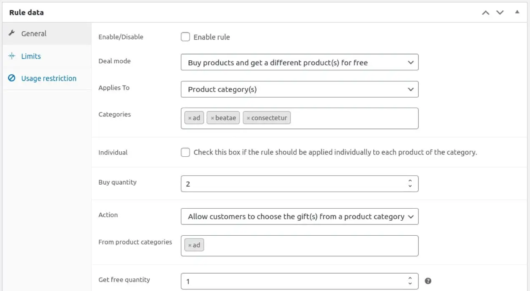Click the help icon next to Get free quantity

(x=428, y=281)
